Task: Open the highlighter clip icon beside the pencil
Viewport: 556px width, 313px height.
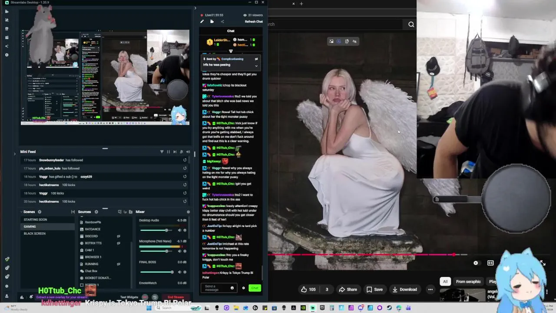Action: click(212, 21)
